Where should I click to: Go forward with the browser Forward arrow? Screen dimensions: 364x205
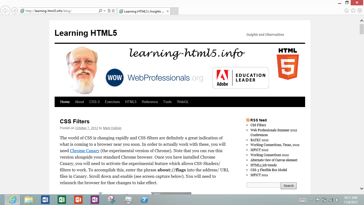tap(14, 11)
